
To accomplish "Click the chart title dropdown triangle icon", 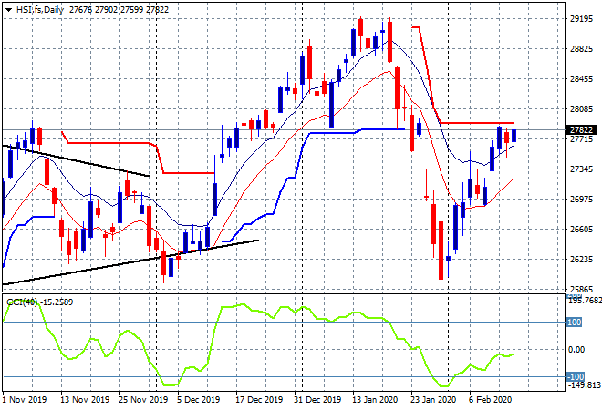I will point(8,10).
